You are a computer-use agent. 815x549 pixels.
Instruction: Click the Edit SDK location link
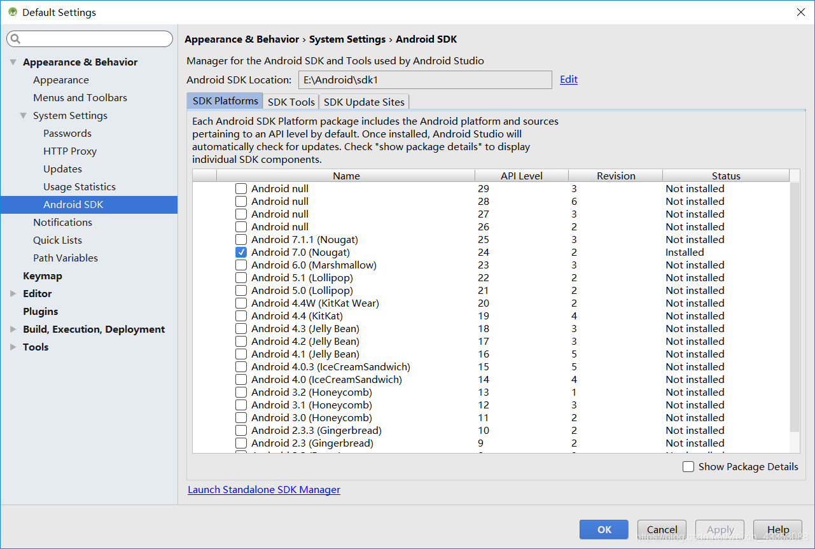pyautogui.click(x=569, y=80)
